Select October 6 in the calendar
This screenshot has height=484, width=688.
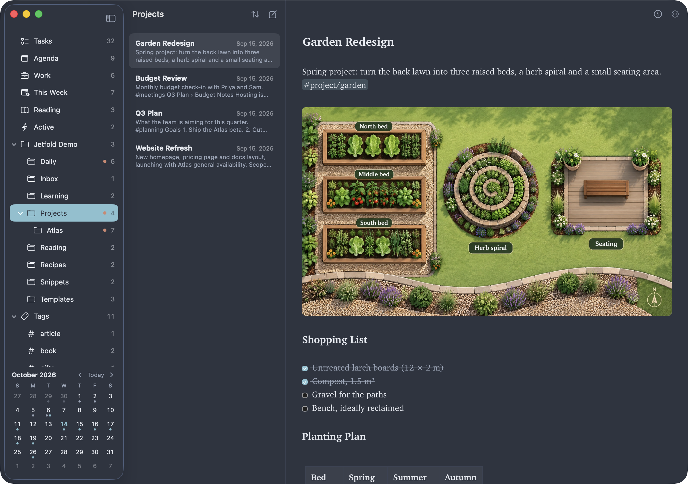pyautogui.click(x=48, y=410)
